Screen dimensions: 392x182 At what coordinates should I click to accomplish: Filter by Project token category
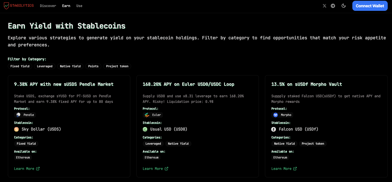117,66
